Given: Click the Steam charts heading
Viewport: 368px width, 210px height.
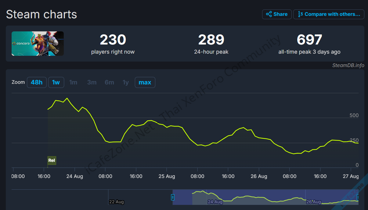Looking at the screenshot, I should point(41,14).
